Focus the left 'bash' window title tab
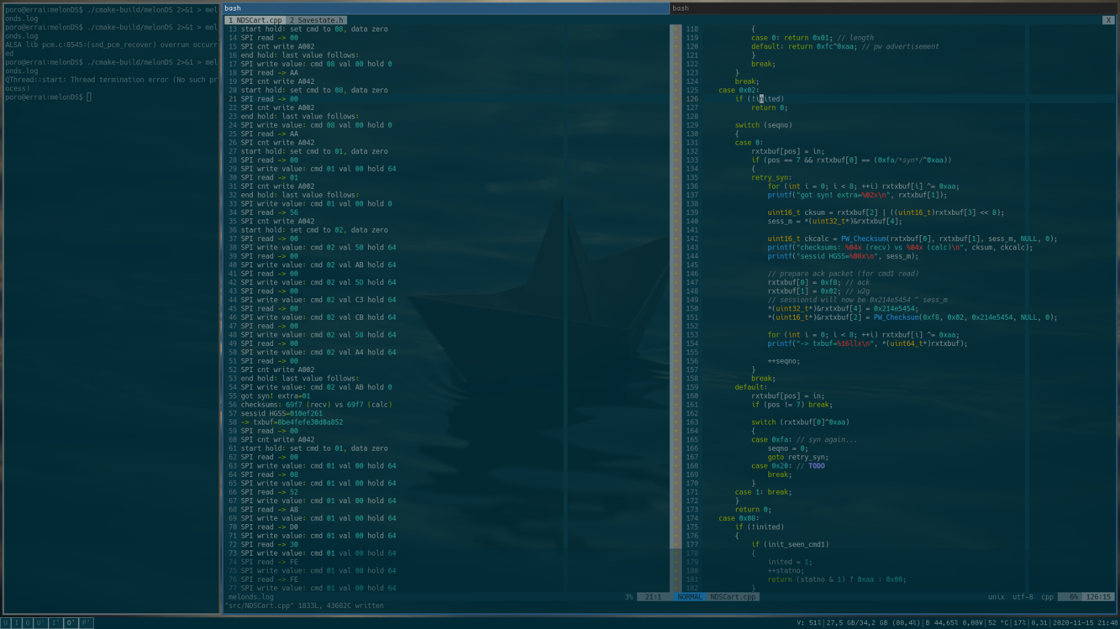This screenshot has width=1120, height=629. (446, 9)
